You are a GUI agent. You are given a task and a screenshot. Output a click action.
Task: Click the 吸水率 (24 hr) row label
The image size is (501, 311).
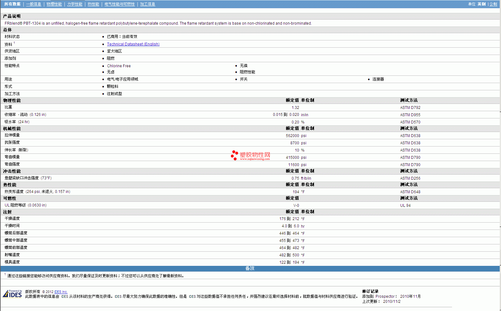17,122
